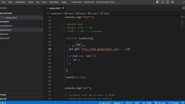This screenshot has height=104, width=185.
Task: Open the View menu
Action: [x=30, y=2]
